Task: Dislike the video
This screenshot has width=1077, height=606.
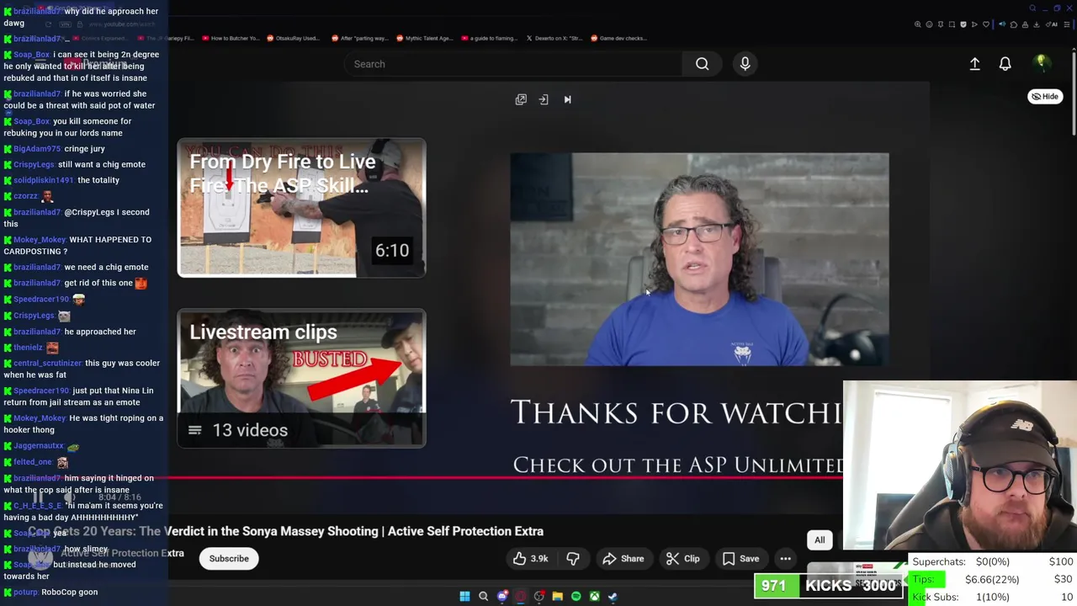Action: pos(573,558)
